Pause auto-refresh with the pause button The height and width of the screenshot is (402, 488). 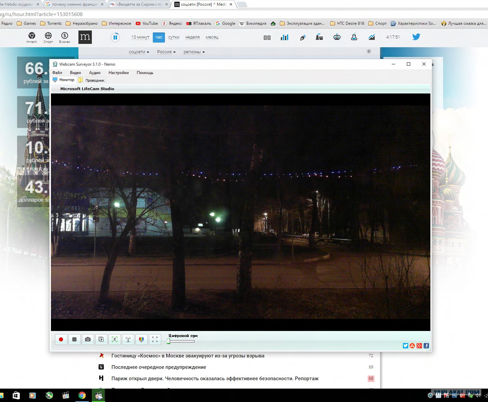pyautogui.click(x=115, y=37)
